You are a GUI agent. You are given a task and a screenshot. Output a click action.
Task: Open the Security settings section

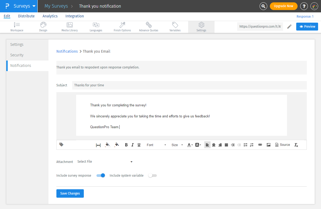[x=17, y=55]
